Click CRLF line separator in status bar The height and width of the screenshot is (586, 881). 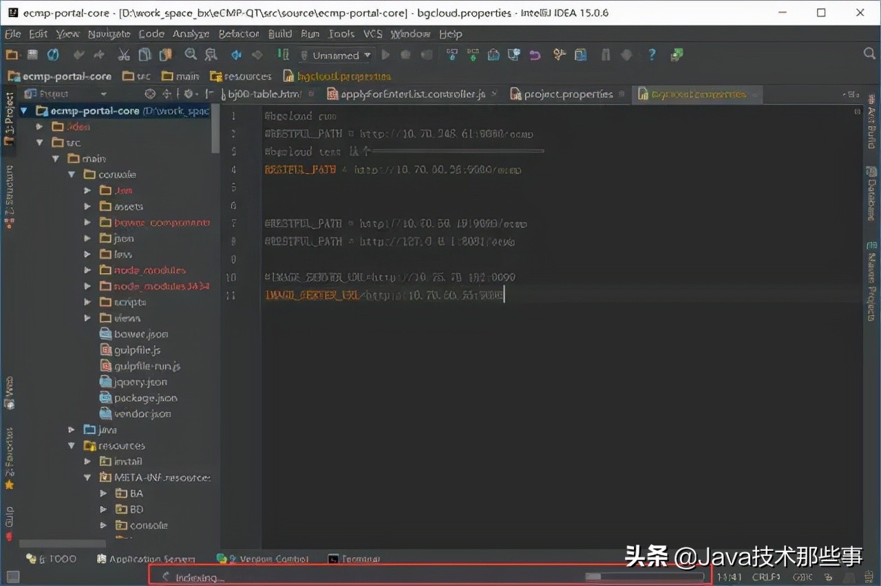pos(766,578)
